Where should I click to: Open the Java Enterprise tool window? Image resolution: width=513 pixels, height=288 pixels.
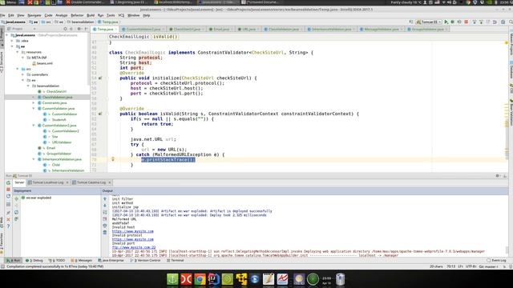111,261
